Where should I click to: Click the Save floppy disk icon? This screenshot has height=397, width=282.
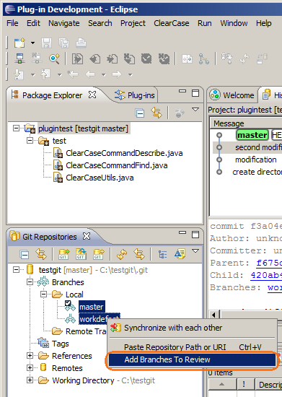[x=47, y=43]
